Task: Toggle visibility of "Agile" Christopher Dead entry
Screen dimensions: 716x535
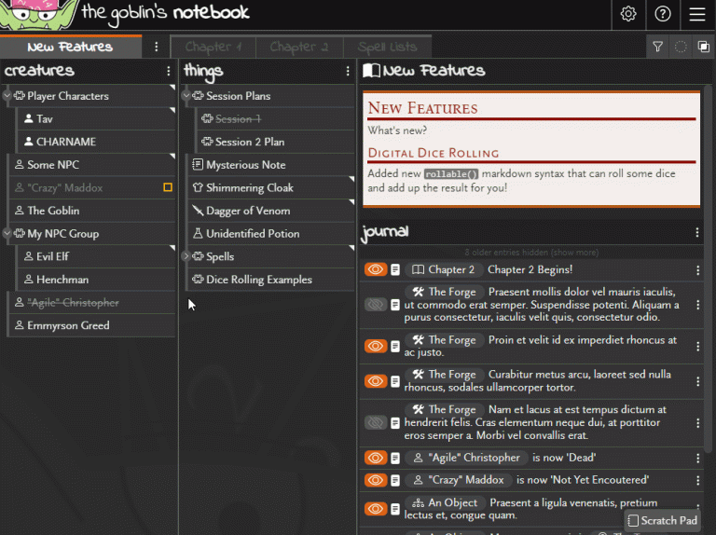Action: click(375, 458)
